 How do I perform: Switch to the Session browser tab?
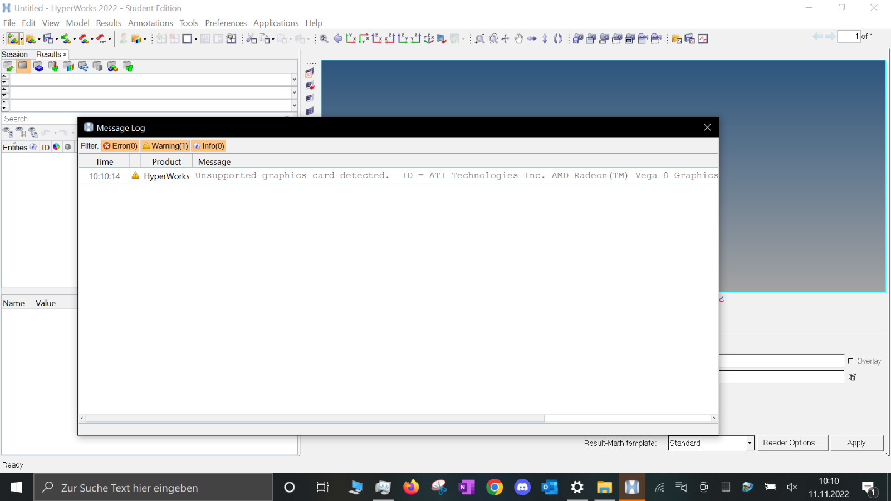click(x=14, y=54)
